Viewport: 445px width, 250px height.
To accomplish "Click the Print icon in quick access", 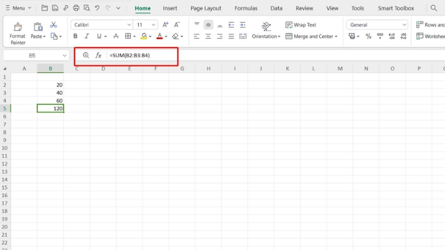I will tap(76, 8).
